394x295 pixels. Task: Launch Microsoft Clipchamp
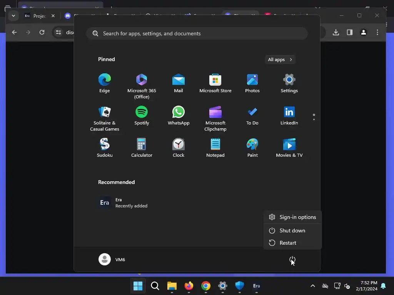215,119
